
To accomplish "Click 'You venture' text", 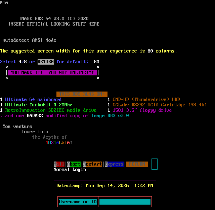I will pyautogui.click(x=17, y=126).
